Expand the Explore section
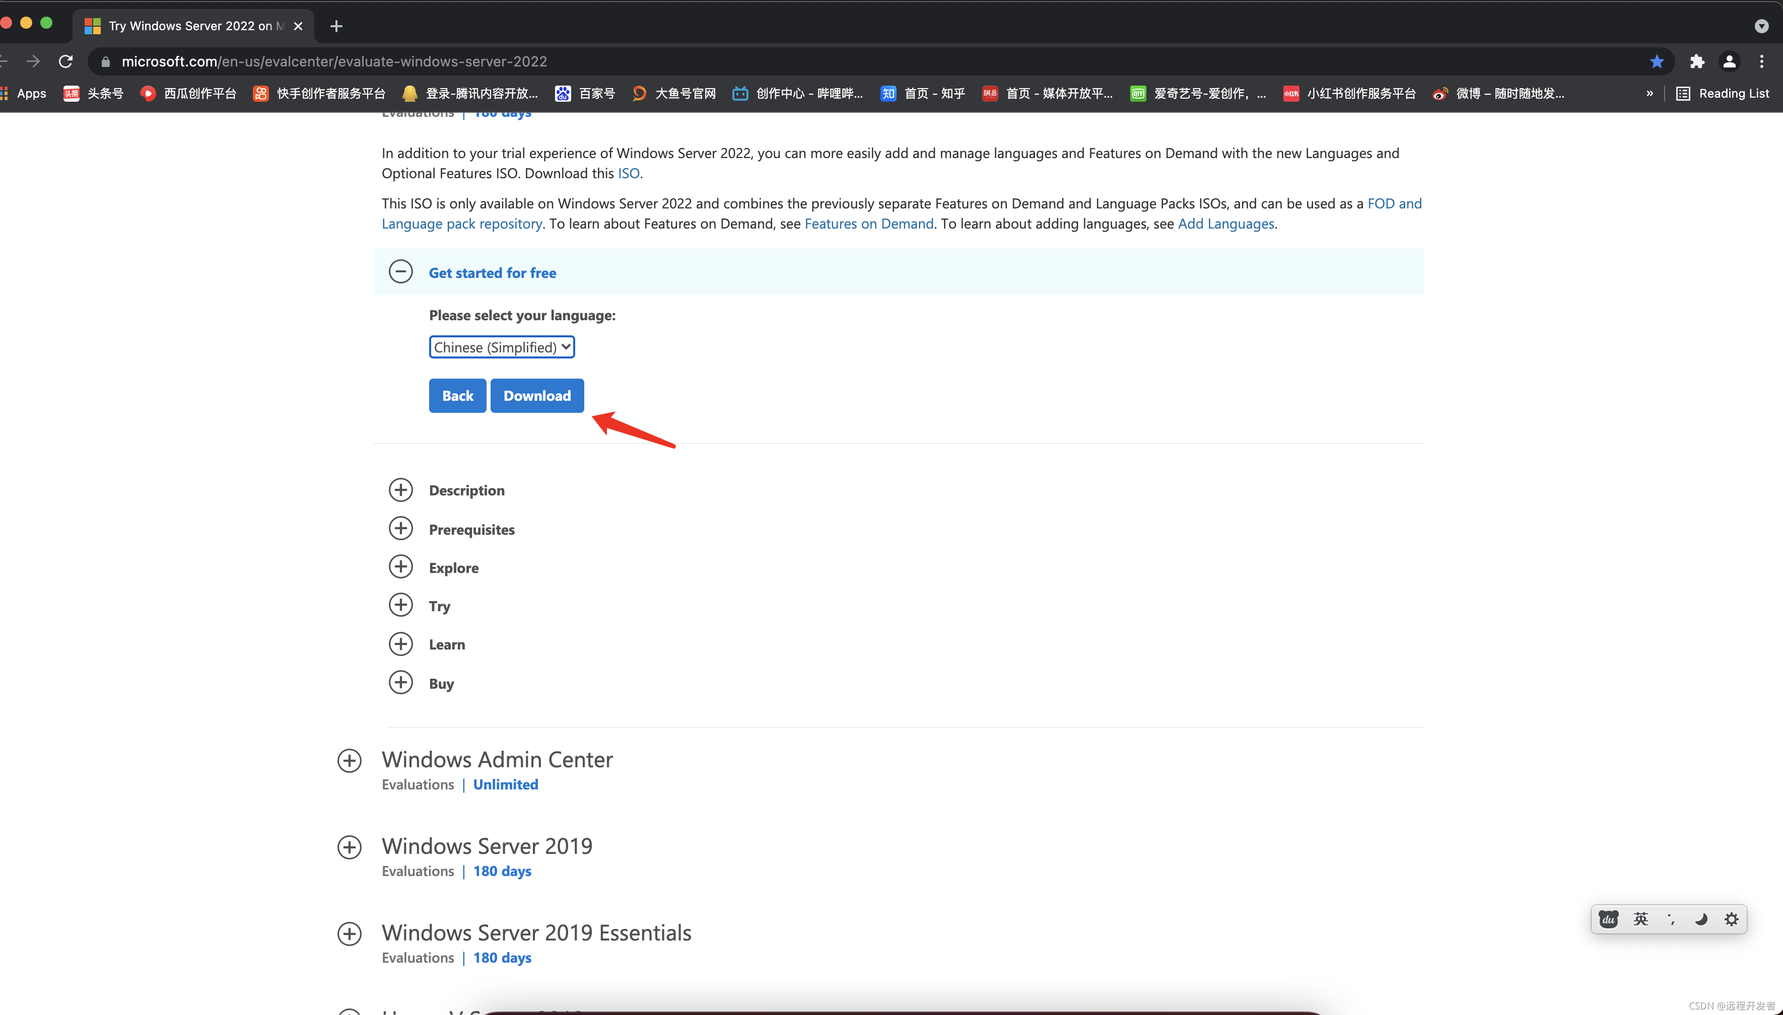This screenshot has width=1783, height=1015. pos(400,567)
